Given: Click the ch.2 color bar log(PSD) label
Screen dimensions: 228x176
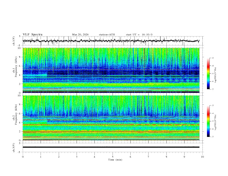Looking at the screenshot, I should click(216, 122).
